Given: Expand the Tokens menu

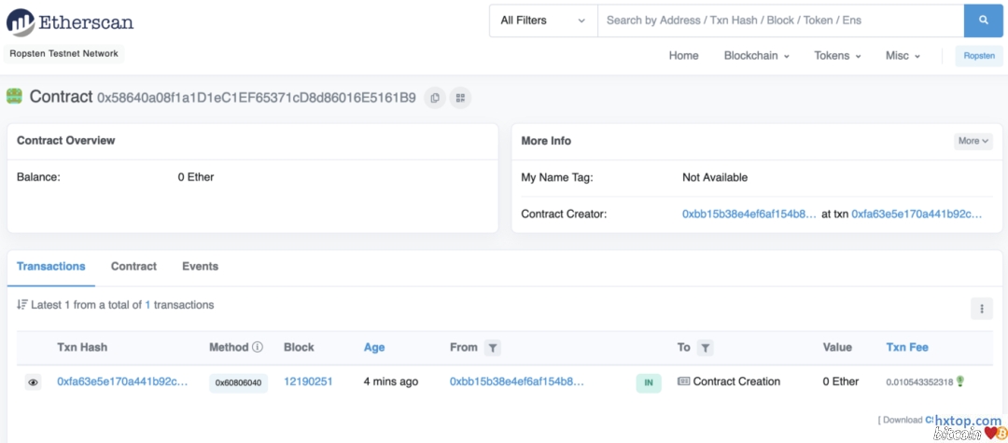Looking at the screenshot, I should (x=837, y=56).
